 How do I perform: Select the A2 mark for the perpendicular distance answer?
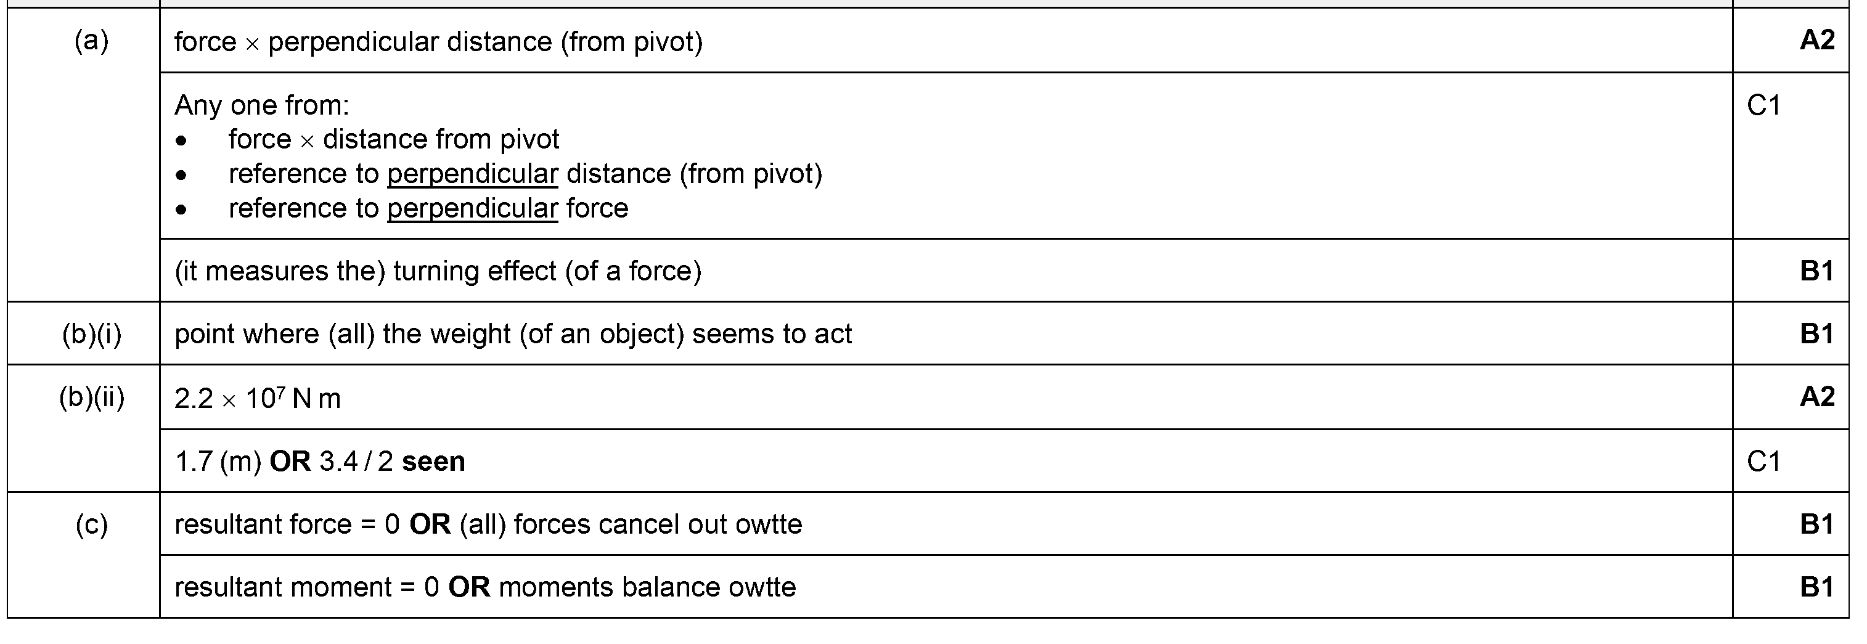(x=1816, y=41)
